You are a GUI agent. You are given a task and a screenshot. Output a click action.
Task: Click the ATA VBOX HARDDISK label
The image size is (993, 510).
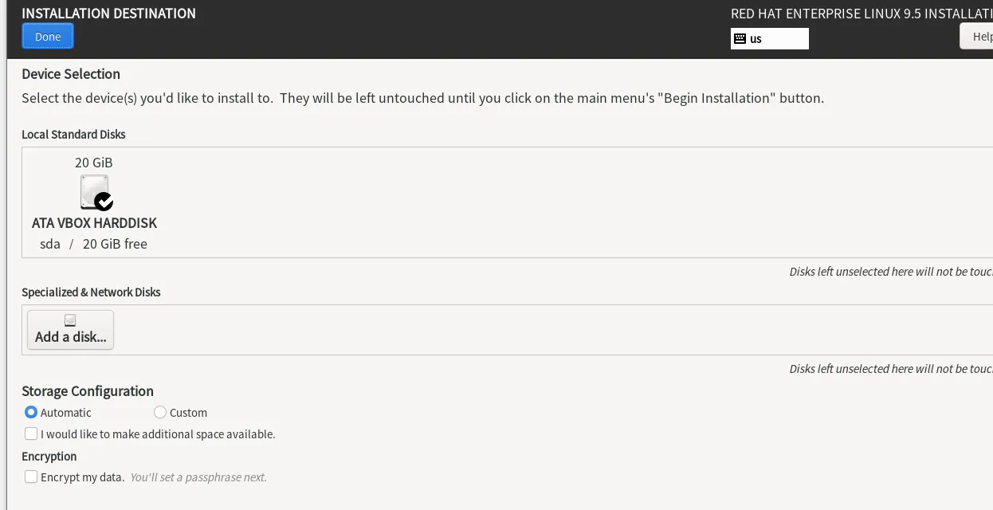(x=94, y=223)
